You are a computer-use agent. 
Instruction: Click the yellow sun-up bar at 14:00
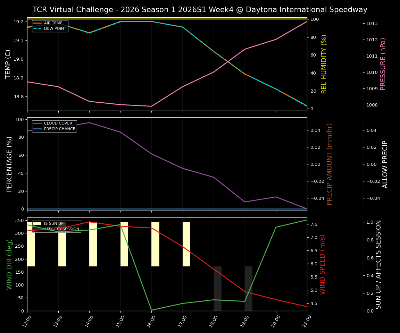pyautogui.click(x=93, y=243)
